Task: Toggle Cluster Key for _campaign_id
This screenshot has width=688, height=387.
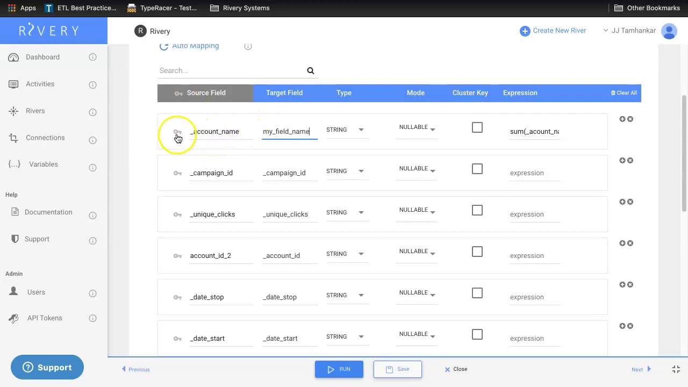Action: [477, 169]
